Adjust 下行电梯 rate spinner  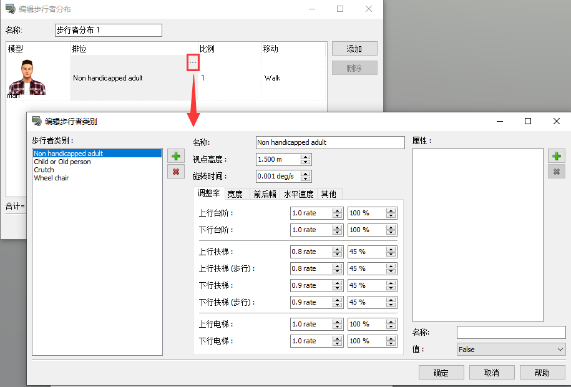(337, 341)
